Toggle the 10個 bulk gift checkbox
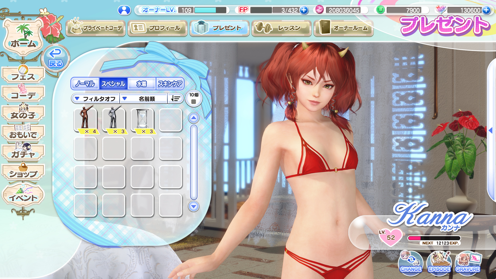 (193, 98)
